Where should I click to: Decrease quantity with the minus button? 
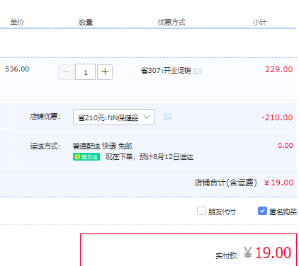tap(66, 72)
